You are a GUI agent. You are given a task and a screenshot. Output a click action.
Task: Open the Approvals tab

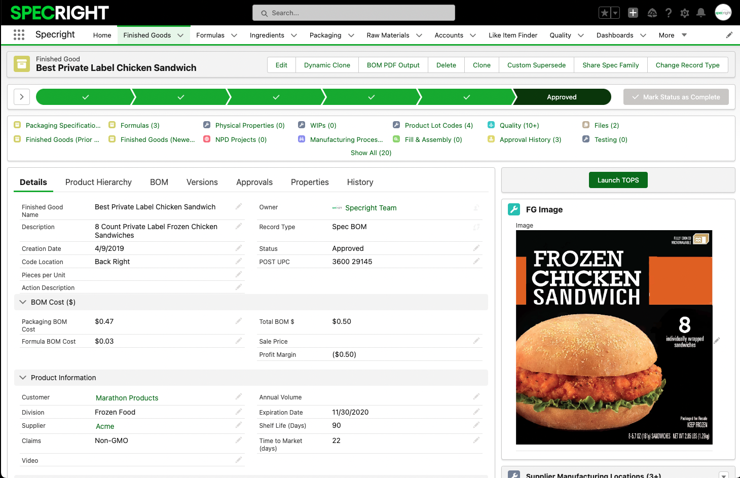254,182
